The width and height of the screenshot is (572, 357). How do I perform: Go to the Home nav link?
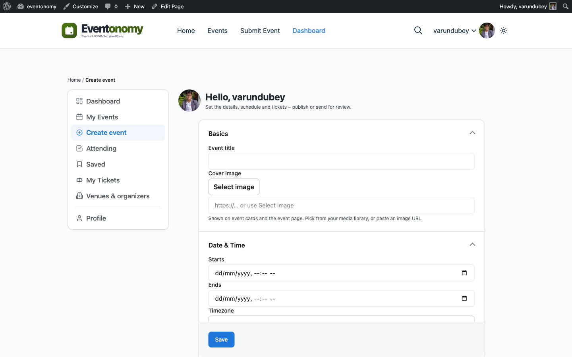click(186, 31)
